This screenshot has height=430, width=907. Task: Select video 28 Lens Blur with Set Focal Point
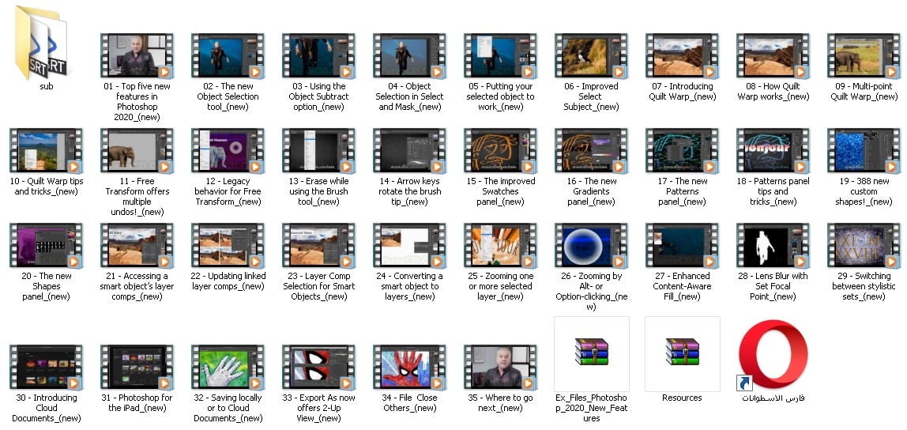[x=773, y=245]
